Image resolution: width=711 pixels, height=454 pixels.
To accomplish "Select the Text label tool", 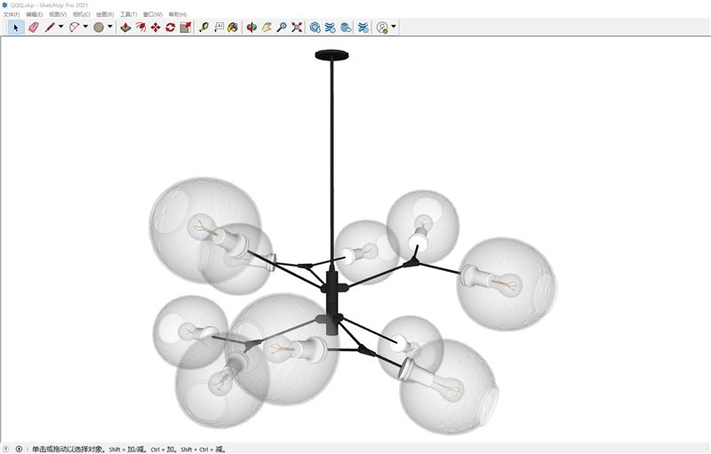I will [x=219, y=28].
